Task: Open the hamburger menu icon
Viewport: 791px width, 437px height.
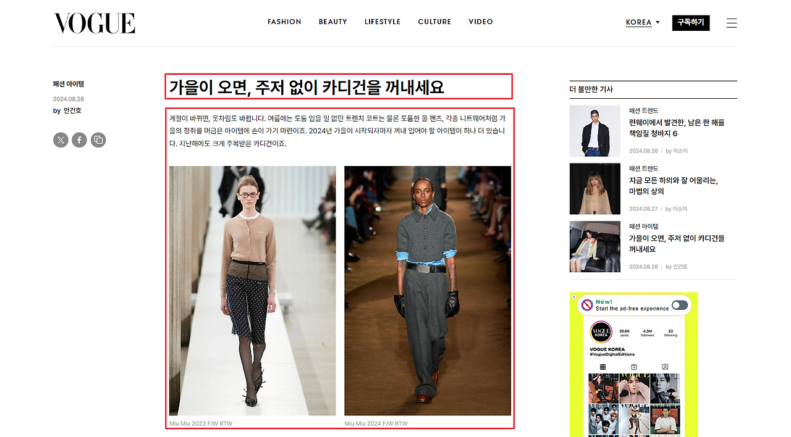Action: [x=732, y=23]
